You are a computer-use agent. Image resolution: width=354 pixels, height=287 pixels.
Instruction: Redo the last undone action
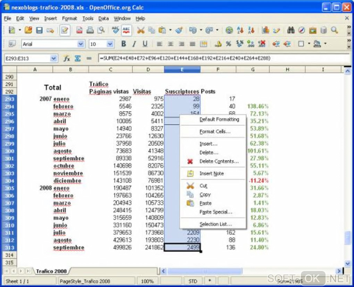tap(209, 30)
